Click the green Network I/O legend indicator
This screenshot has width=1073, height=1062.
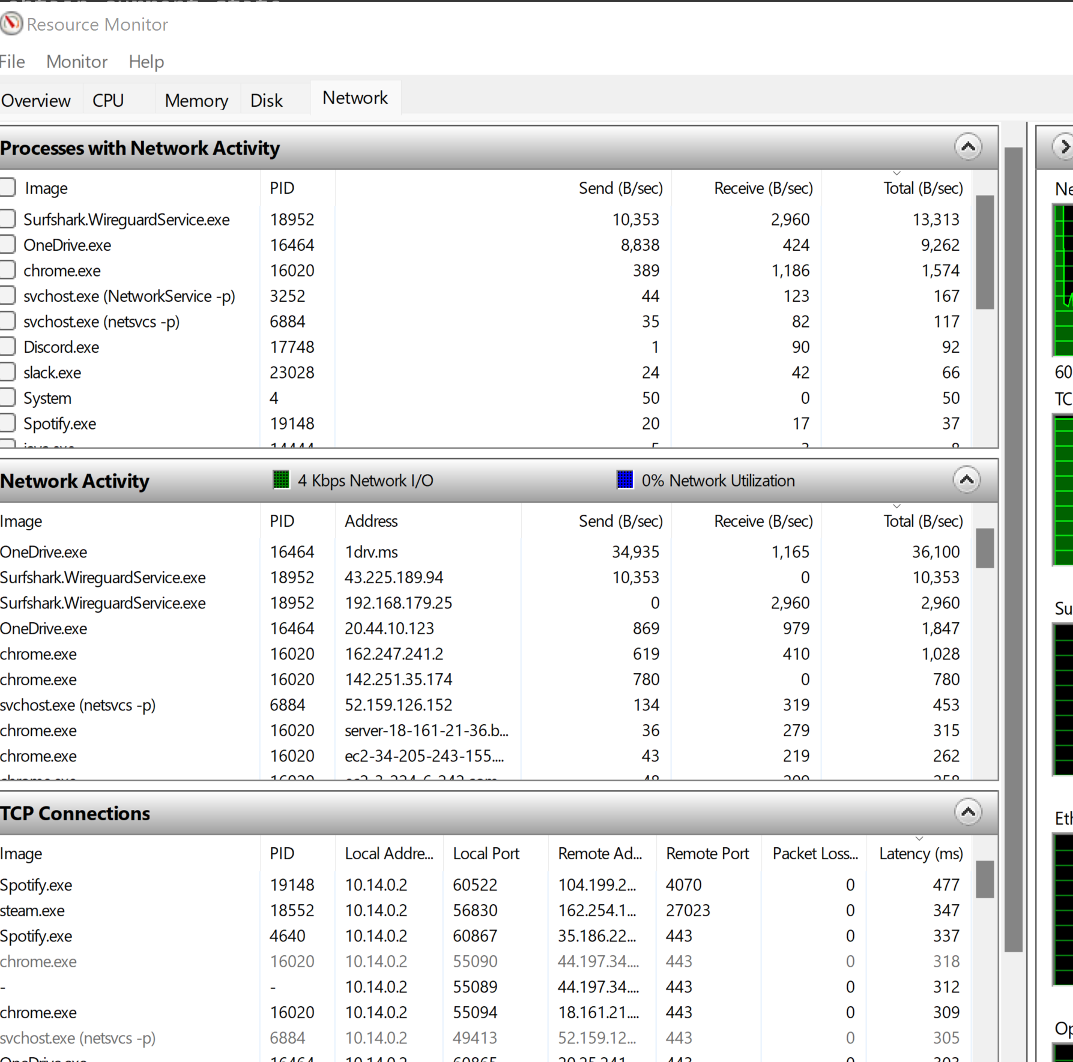(x=280, y=480)
